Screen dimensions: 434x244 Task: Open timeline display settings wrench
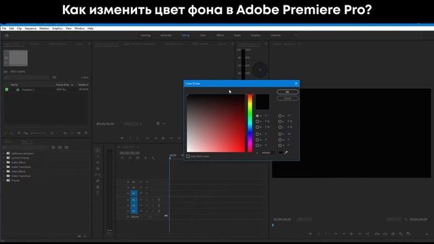(153, 158)
